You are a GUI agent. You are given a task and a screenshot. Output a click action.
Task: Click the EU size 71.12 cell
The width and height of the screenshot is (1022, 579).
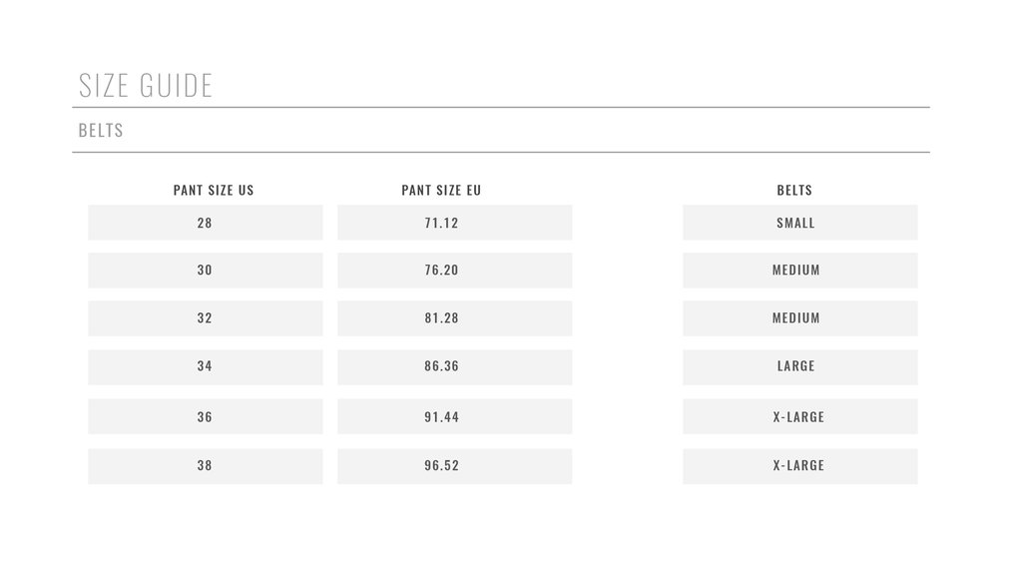455,223
